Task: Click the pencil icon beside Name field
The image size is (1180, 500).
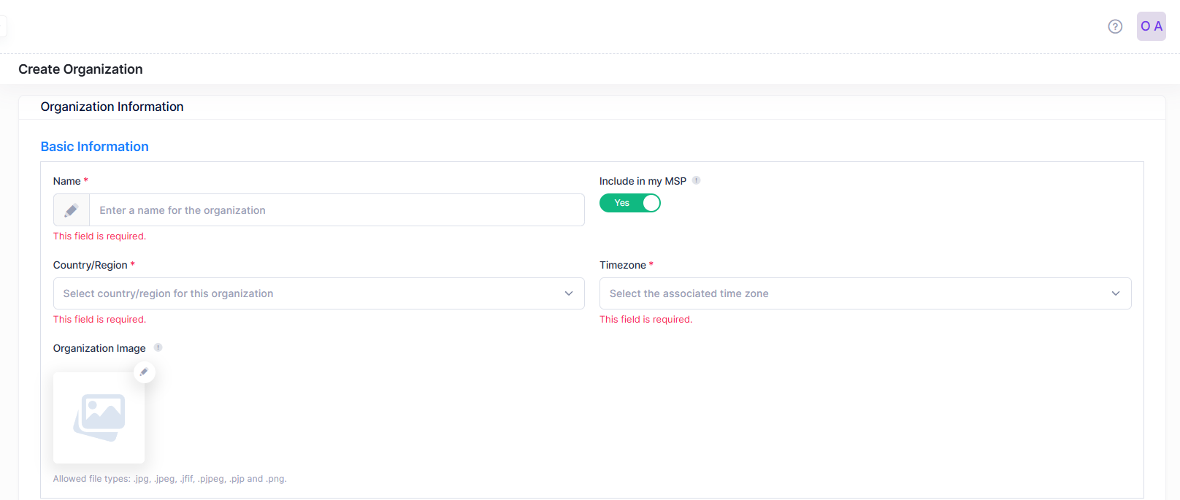Action: click(72, 210)
